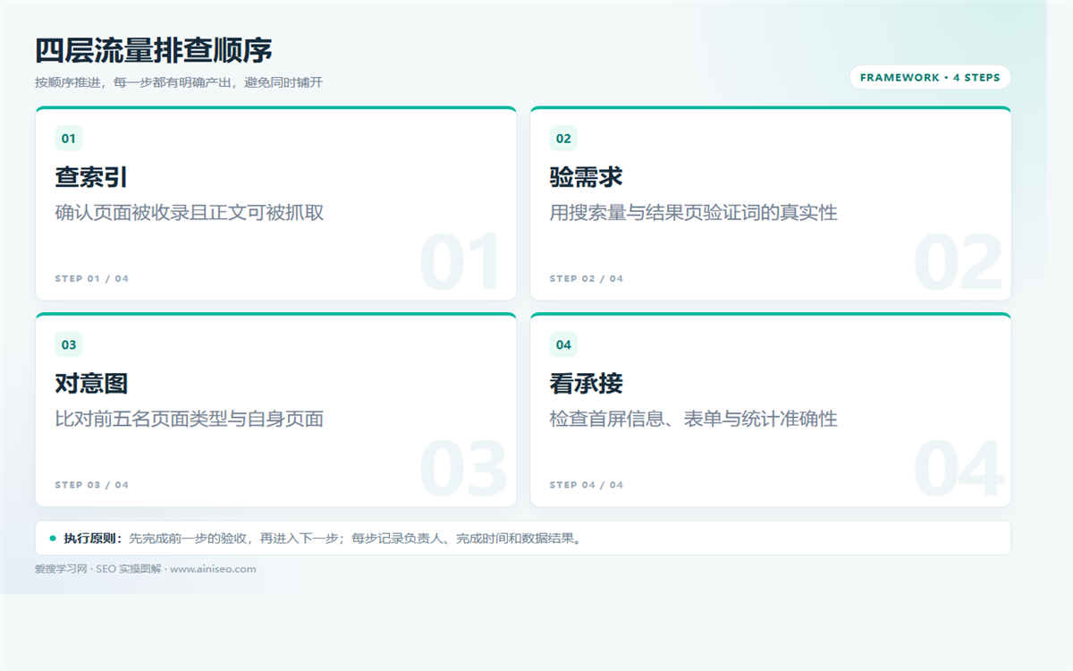The width and height of the screenshot is (1073, 671).
Task: Click the 01 number badge
Action: (69, 139)
